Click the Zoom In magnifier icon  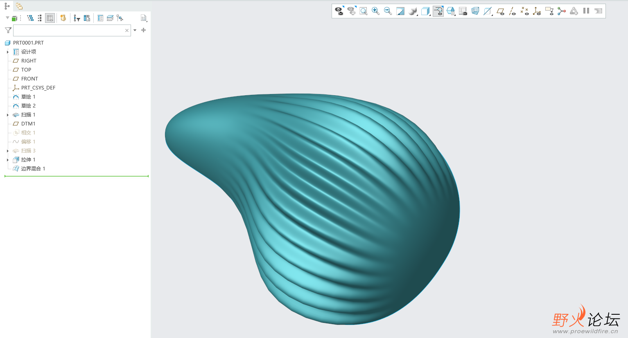tap(375, 11)
